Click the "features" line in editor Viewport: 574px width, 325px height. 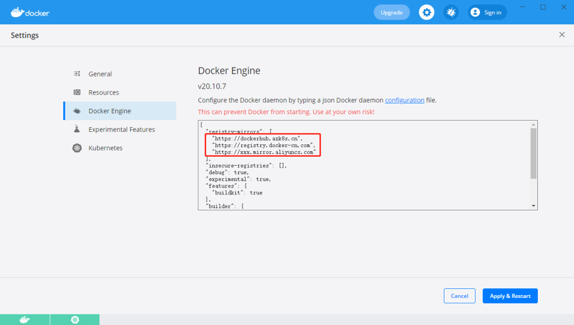point(226,186)
